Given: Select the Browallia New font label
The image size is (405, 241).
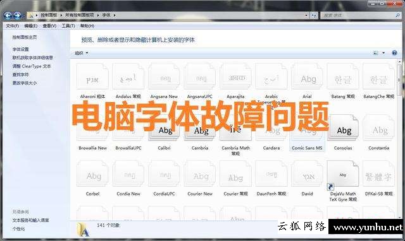Looking at the screenshot, I should coord(92,148).
